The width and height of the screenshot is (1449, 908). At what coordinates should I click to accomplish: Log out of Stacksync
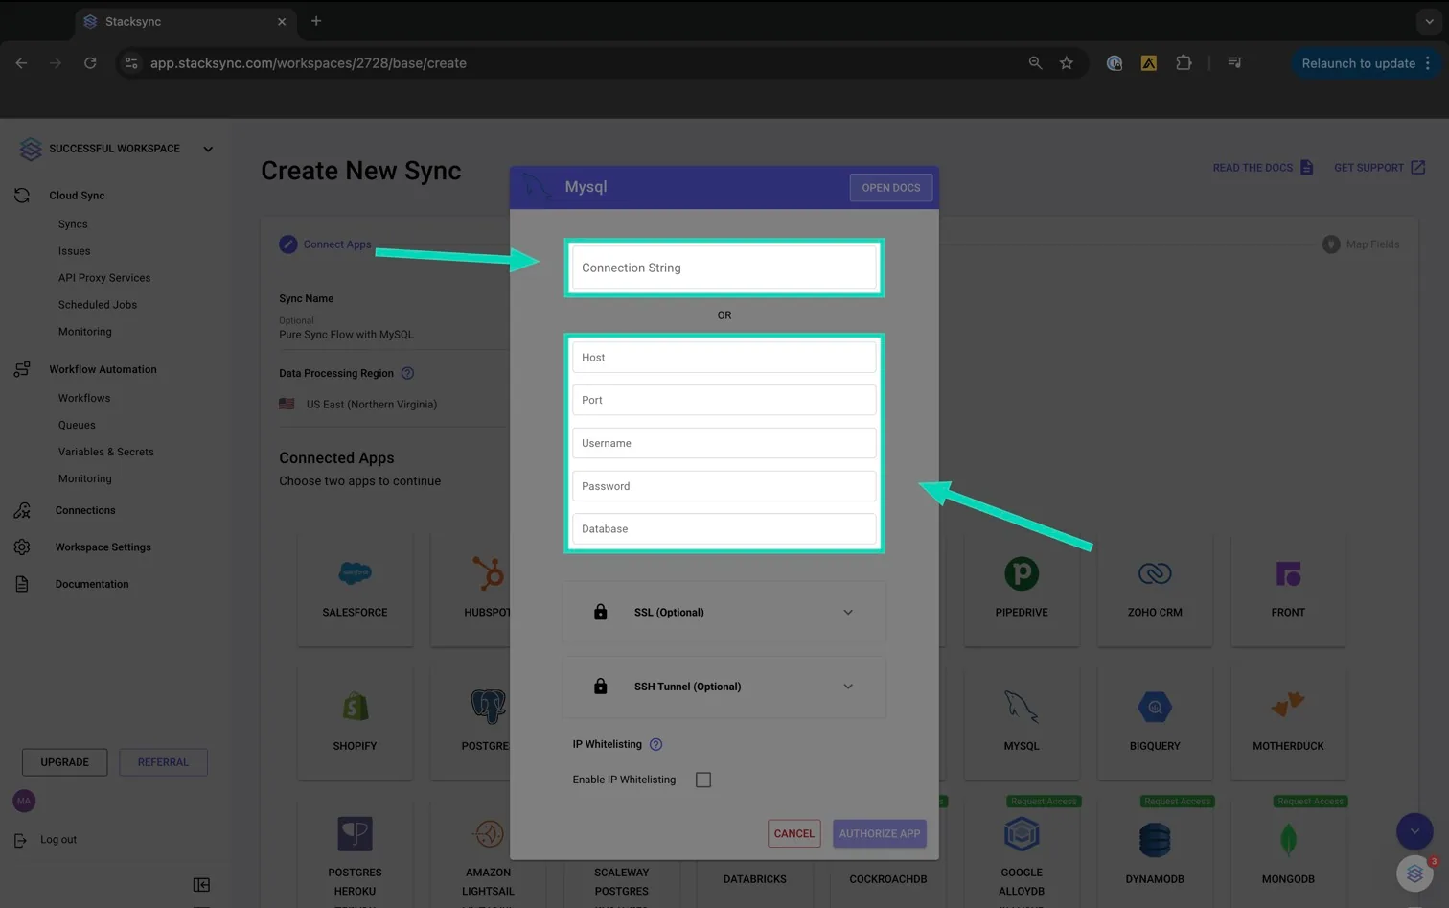point(45,840)
